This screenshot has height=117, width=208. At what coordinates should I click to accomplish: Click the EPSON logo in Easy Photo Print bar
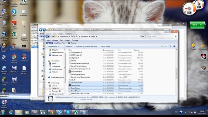coord(49,43)
